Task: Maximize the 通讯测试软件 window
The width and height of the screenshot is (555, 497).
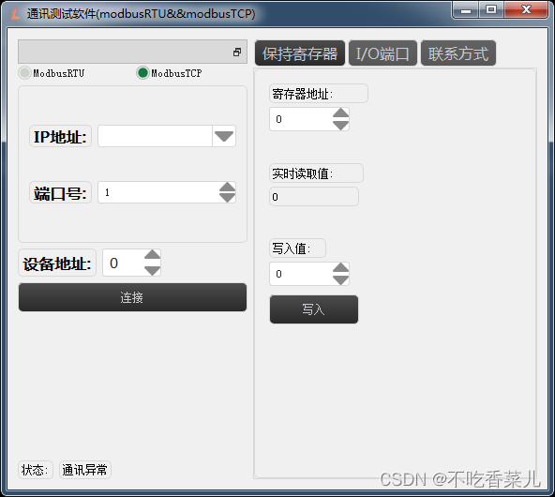Action: [491, 10]
